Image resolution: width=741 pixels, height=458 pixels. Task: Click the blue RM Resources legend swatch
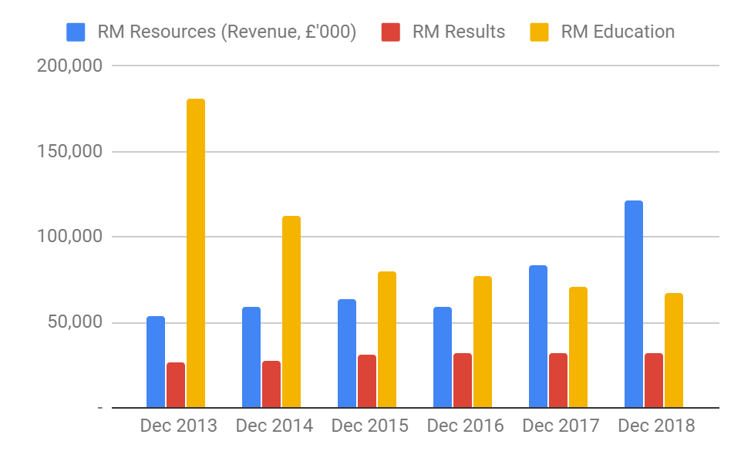(76, 32)
